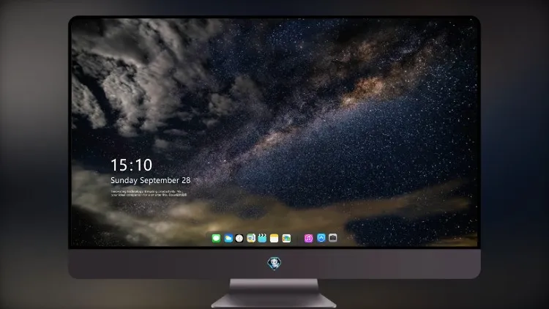This screenshot has height=309, width=549.
Task: Open the Maps app in the dock
Action: [251, 238]
